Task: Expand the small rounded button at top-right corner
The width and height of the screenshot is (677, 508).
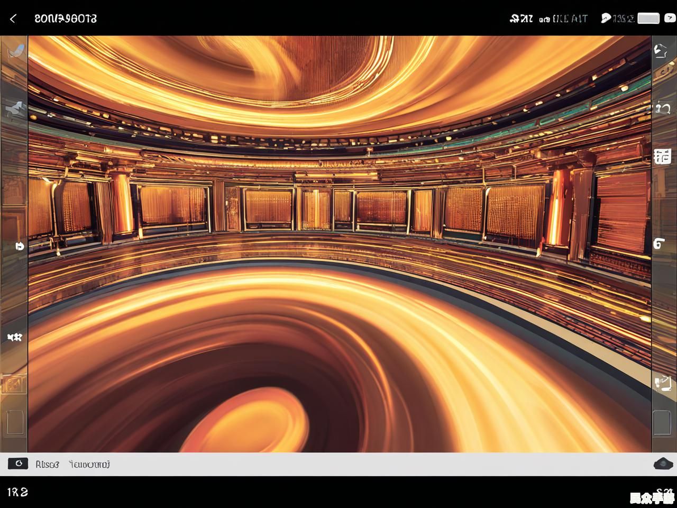Action: 670,19
